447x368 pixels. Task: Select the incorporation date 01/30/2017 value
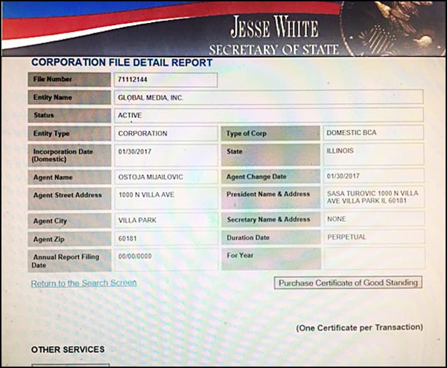point(166,155)
